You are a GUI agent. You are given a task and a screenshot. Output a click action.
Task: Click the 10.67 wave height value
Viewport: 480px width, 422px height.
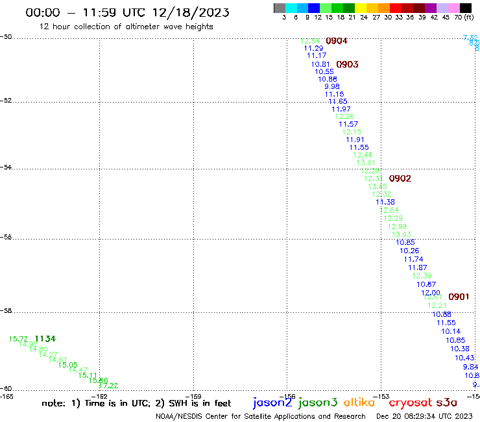click(426, 284)
